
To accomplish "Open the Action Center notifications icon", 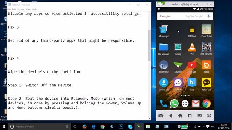I will (208, 127).
